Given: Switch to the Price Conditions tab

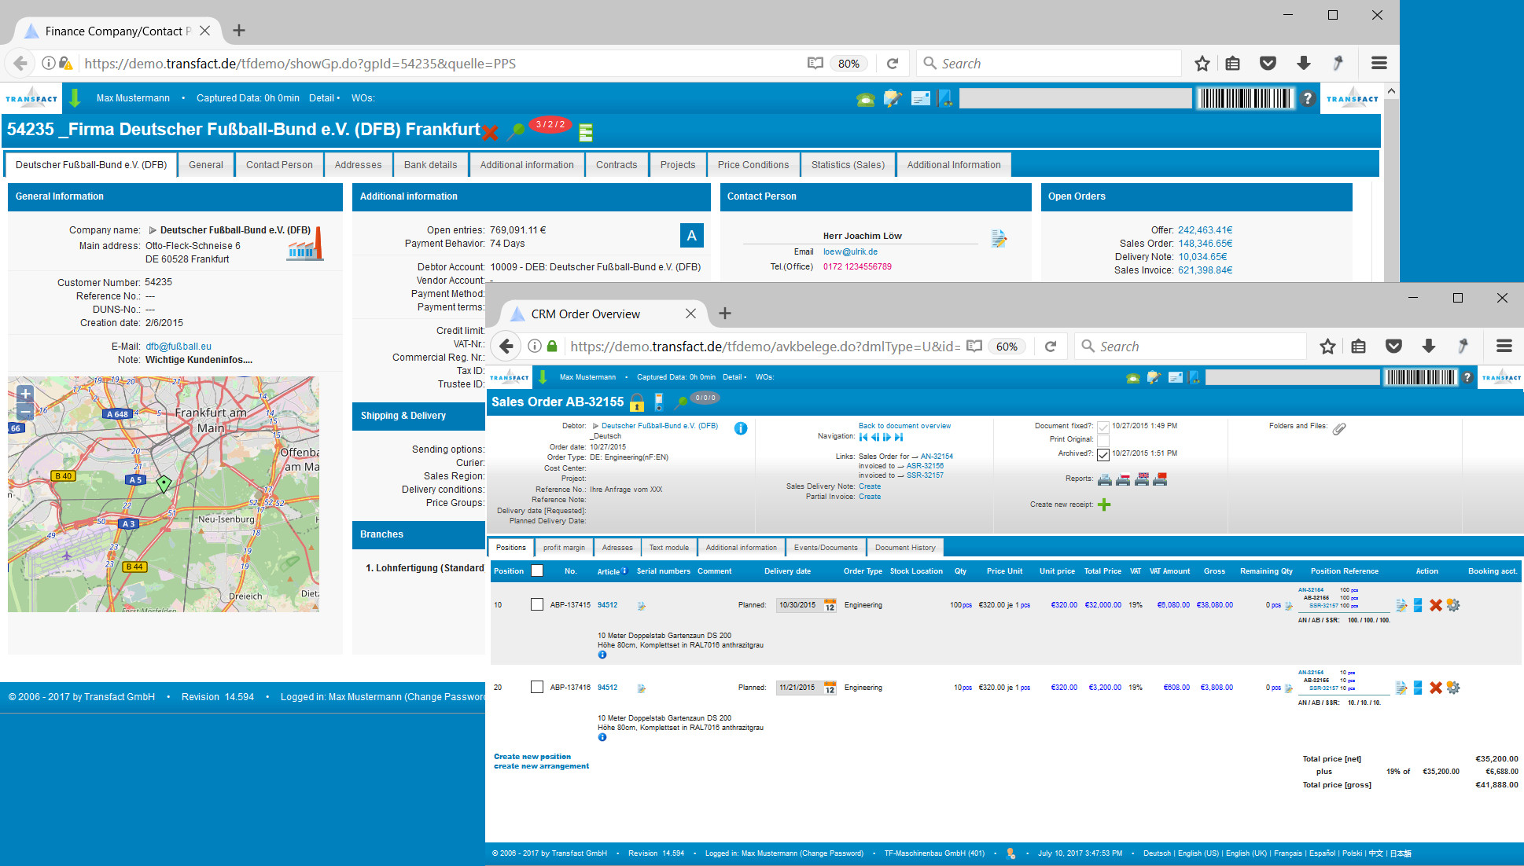Looking at the screenshot, I should pos(753,165).
